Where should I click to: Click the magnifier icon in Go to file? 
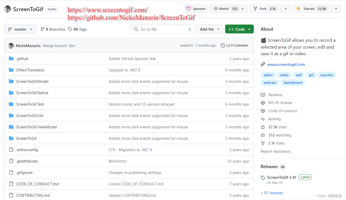pyautogui.click(x=136, y=29)
